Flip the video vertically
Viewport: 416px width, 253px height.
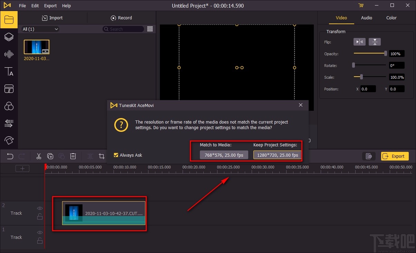(x=375, y=42)
